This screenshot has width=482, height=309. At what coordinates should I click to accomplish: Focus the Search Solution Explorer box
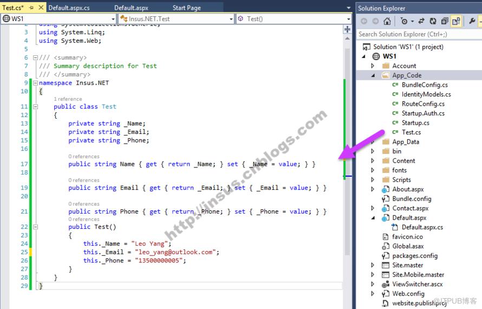(x=419, y=34)
